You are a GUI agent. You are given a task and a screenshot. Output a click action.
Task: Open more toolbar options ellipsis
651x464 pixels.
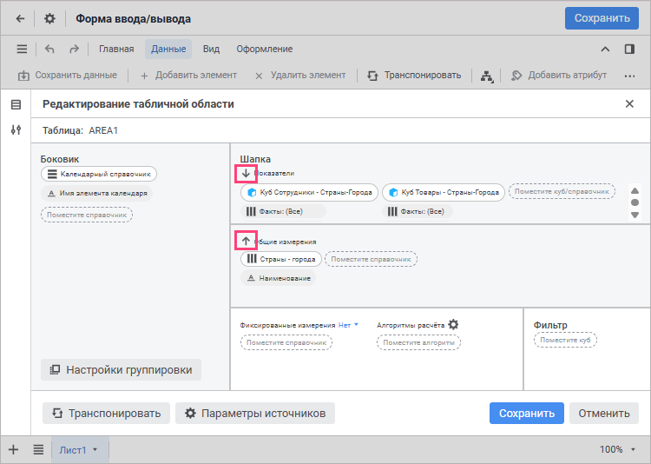[x=629, y=76]
